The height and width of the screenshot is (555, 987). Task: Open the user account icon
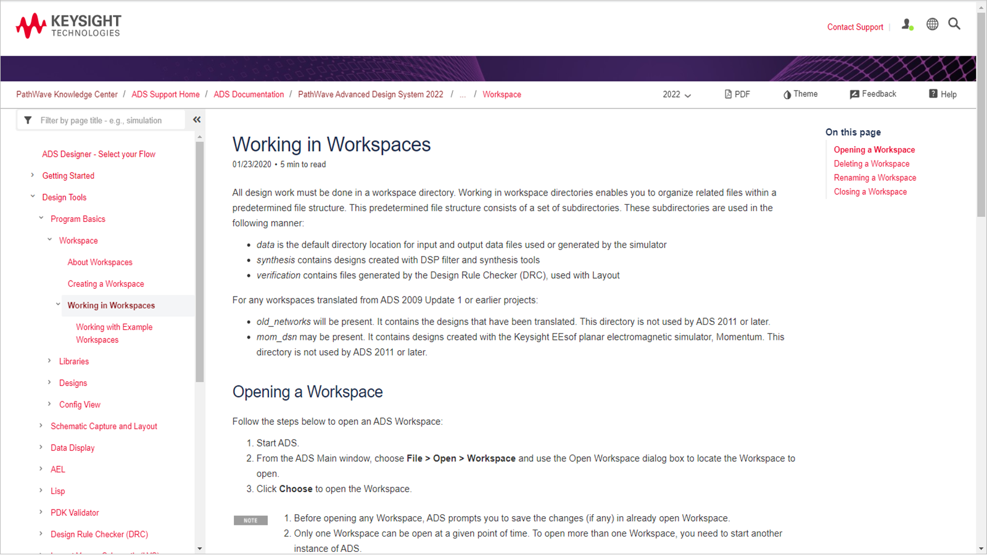907,25
